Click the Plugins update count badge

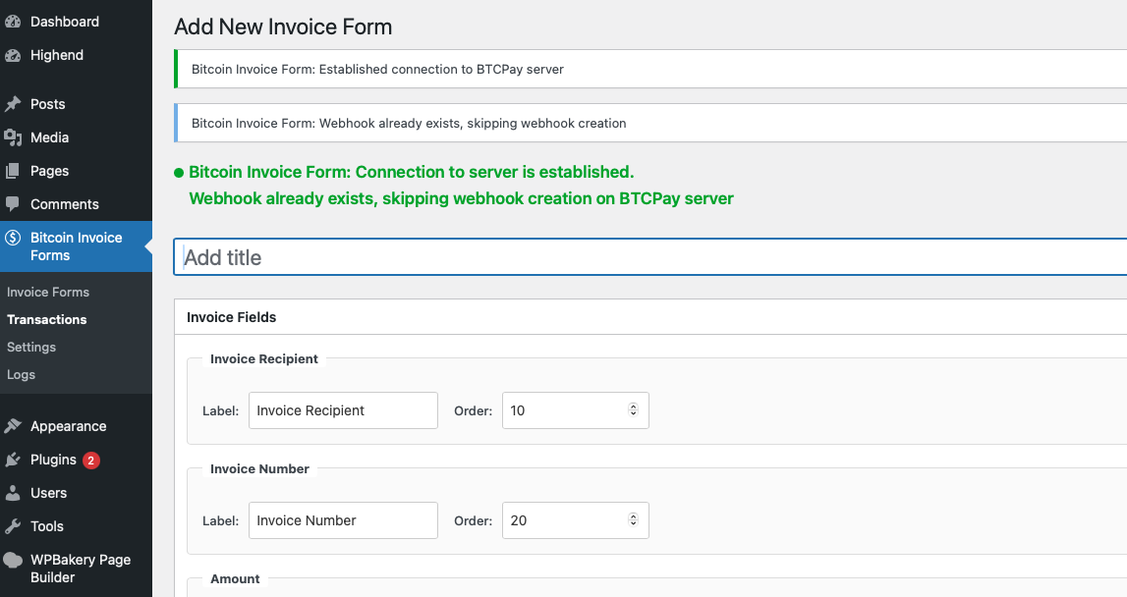[x=90, y=460]
